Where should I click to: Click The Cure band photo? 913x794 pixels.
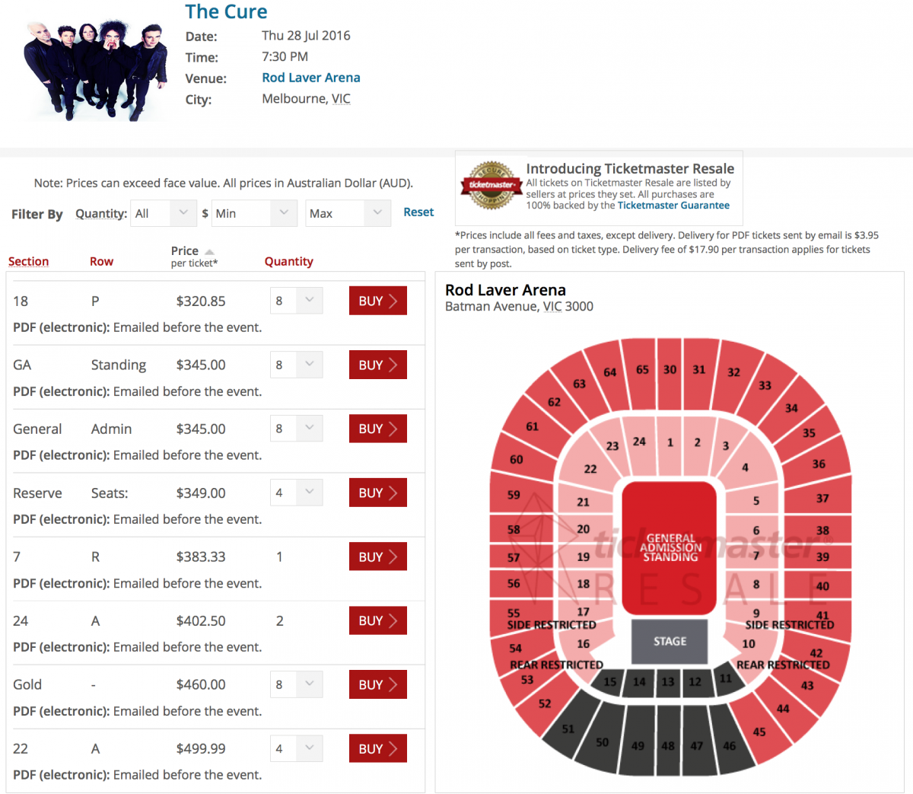coord(95,70)
